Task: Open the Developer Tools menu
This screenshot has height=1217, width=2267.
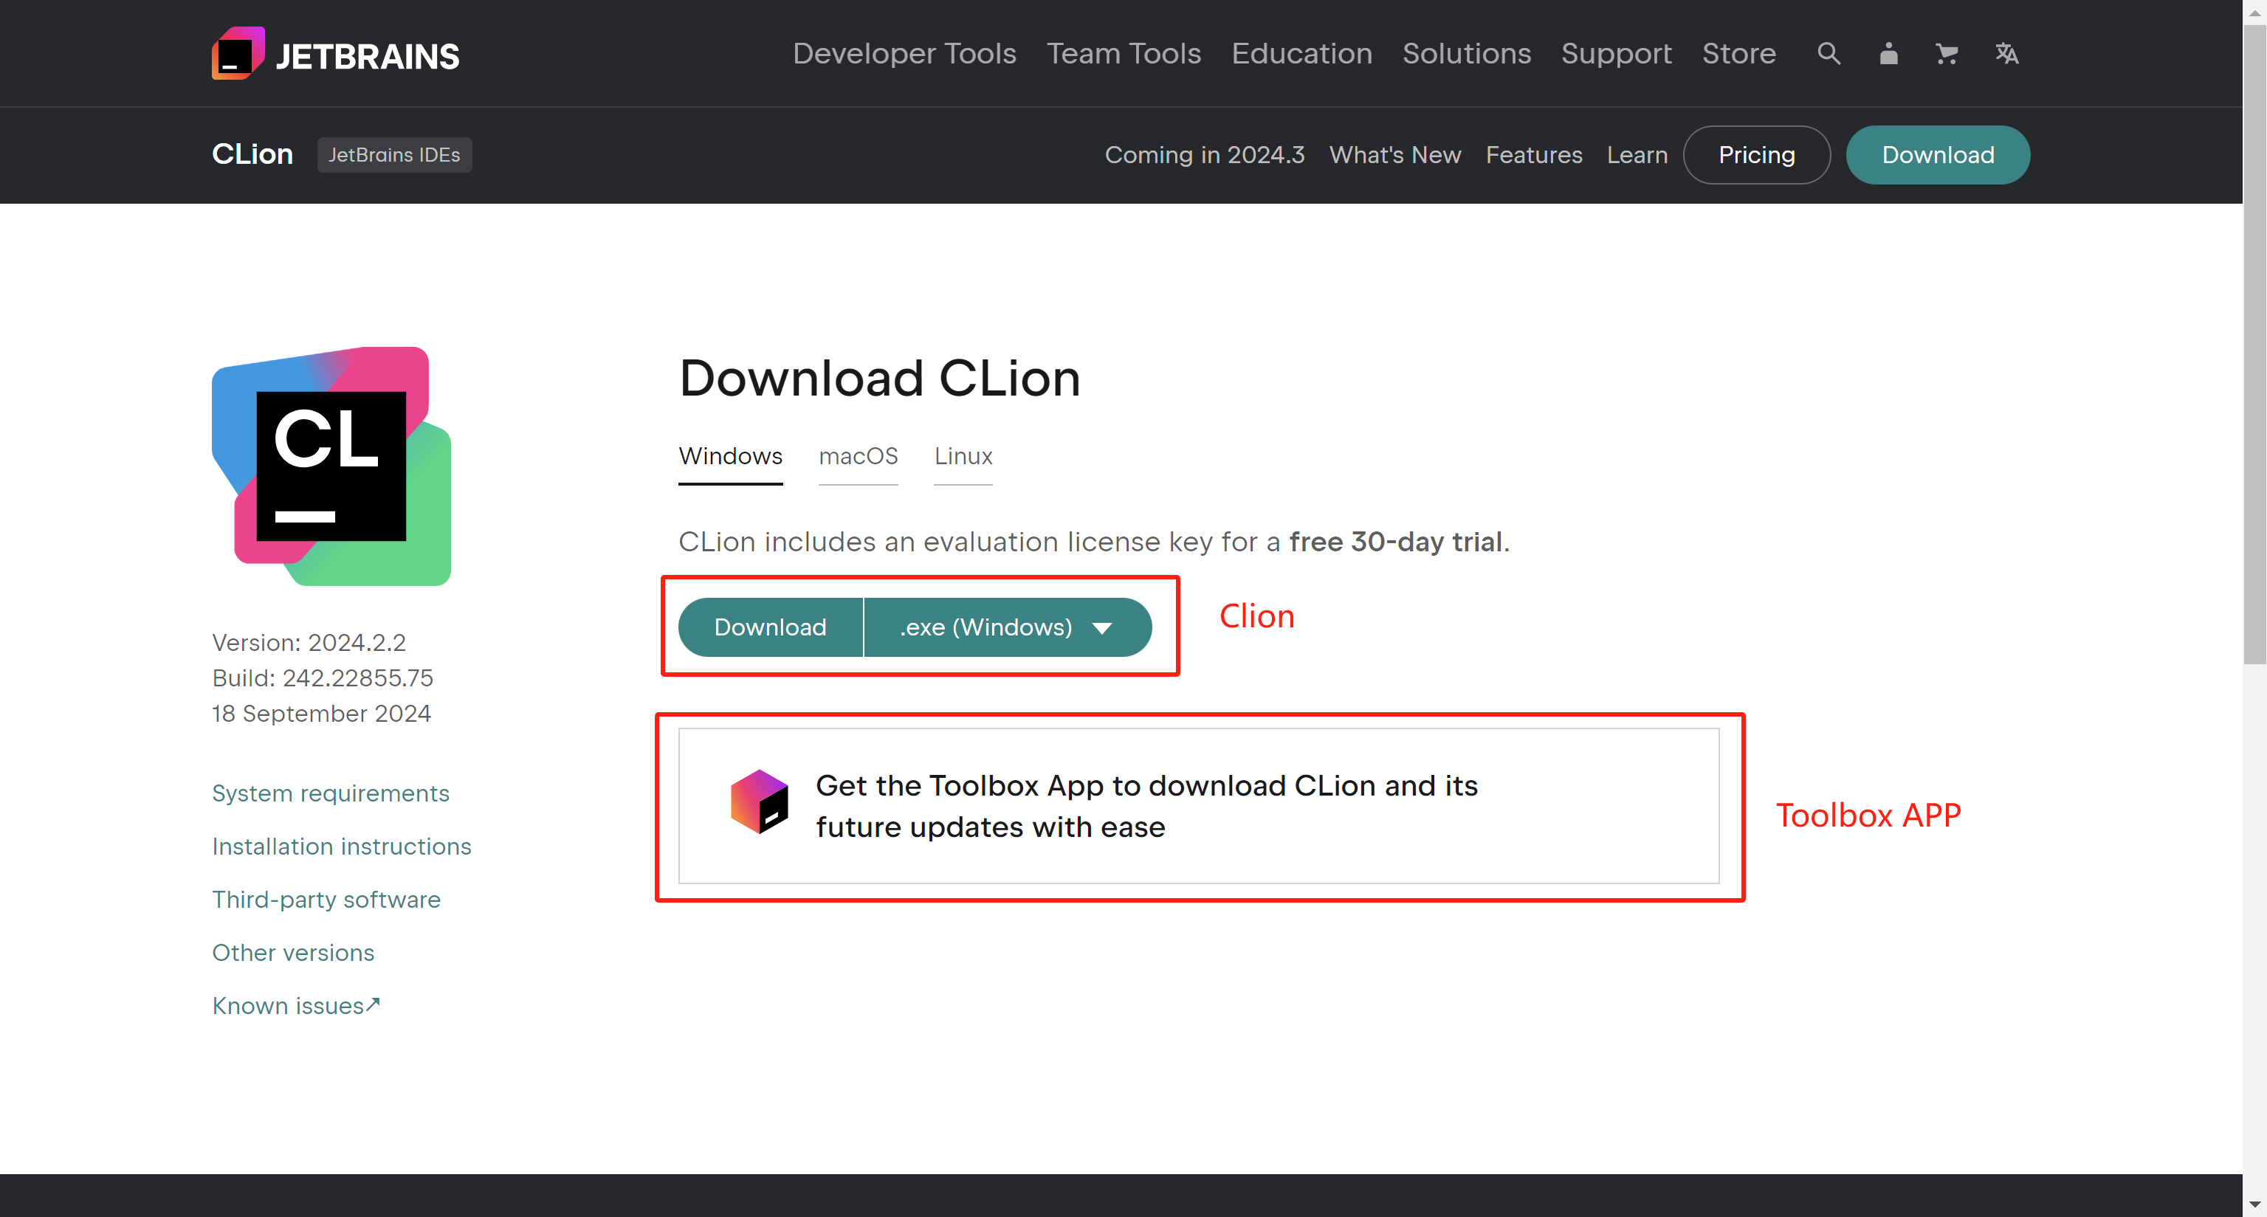Action: tap(904, 54)
